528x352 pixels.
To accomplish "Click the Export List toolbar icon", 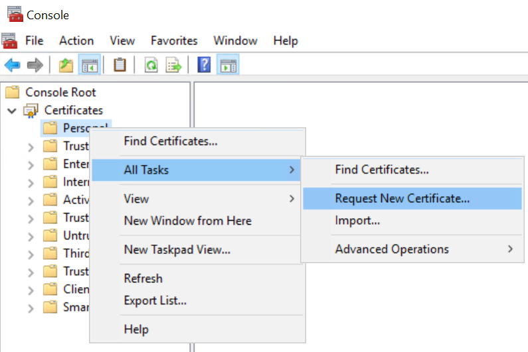I will pos(173,65).
